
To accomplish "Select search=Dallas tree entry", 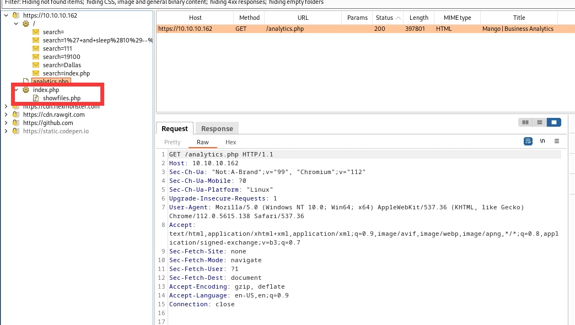I will coord(62,65).
